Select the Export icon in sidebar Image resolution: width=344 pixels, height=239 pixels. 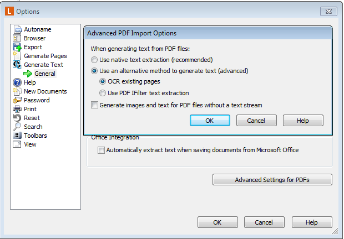point(17,47)
